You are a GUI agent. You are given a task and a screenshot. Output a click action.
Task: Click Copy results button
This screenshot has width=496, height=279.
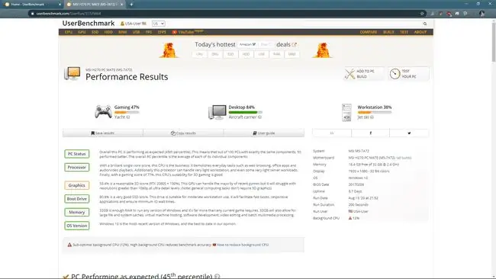tap(183, 133)
